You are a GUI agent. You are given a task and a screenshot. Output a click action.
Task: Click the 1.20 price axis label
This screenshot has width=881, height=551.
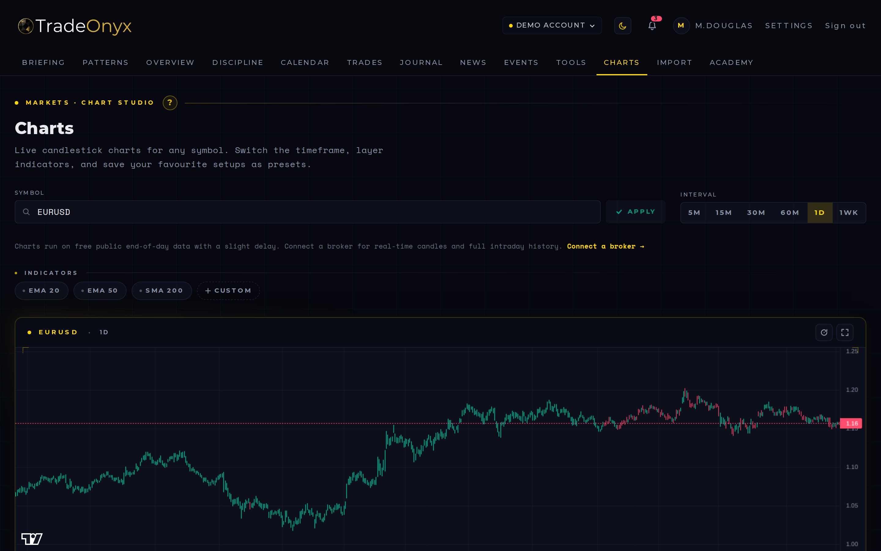[852, 390]
